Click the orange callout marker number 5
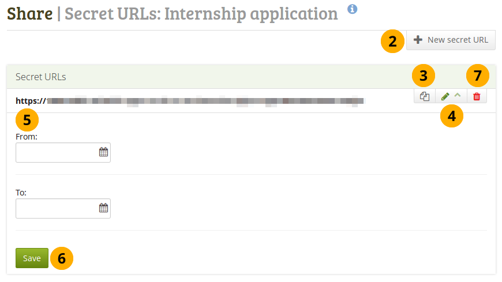502x282 pixels. (27, 120)
